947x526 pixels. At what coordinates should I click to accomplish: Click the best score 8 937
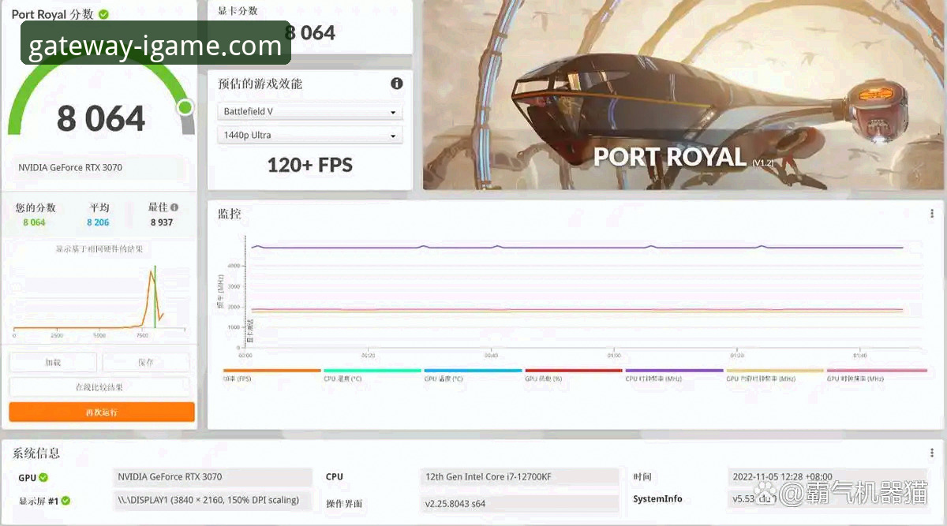(161, 222)
